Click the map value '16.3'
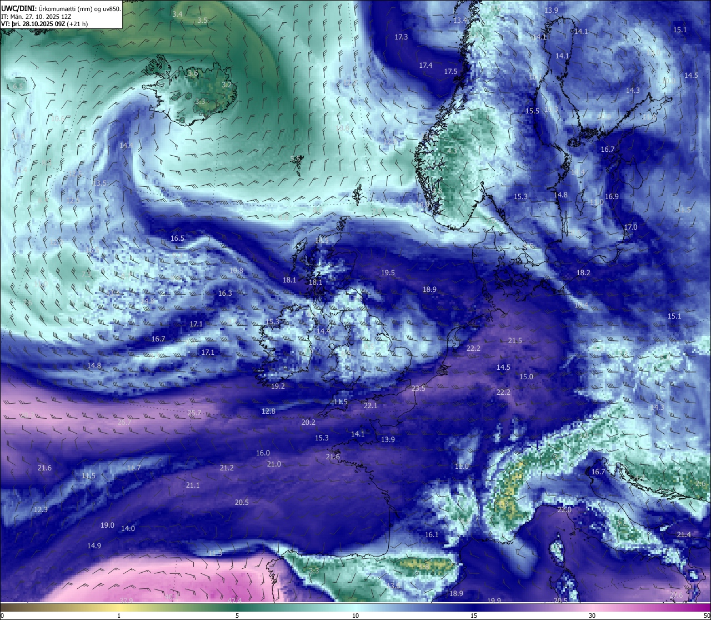This screenshot has height=620, width=711. (225, 294)
